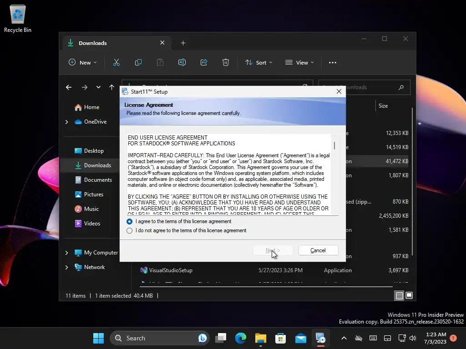Open Home in navigation pane
The height and width of the screenshot is (349, 466).
pos(91,107)
